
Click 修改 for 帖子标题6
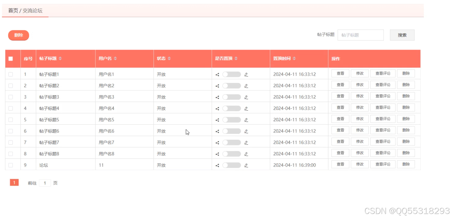click(360, 130)
